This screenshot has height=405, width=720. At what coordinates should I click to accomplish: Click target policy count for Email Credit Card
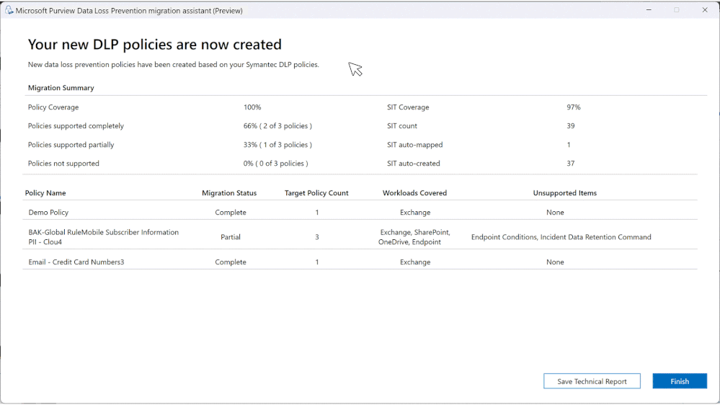pyautogui.click(x=317, y=262)
